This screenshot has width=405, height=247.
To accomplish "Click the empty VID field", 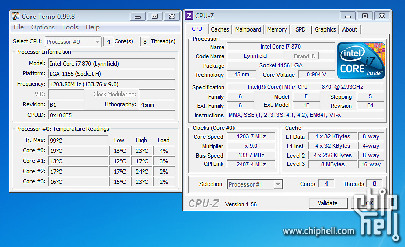I will (66, 94).
